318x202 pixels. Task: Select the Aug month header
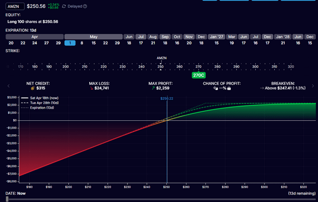point(153,37)
